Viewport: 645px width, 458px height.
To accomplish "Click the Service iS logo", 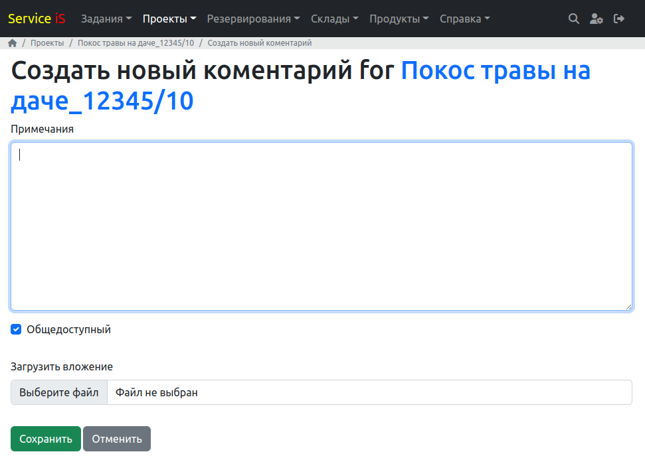I will pos(37,19).
